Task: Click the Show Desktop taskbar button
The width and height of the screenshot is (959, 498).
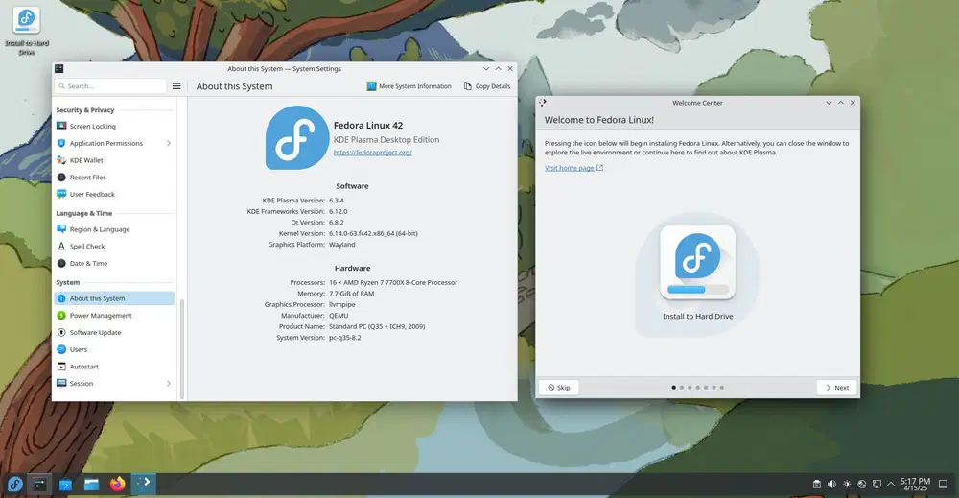Action: click(943, 484)
